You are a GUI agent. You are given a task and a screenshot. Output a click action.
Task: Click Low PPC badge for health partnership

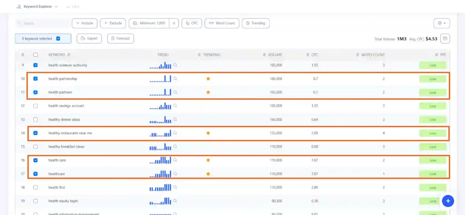[433, 79]
